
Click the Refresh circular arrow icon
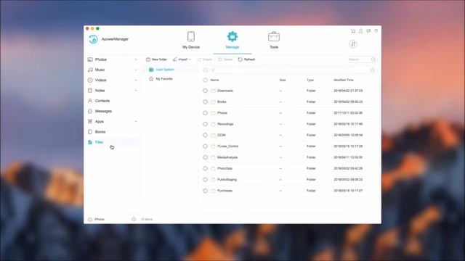(x=240, y=59)
